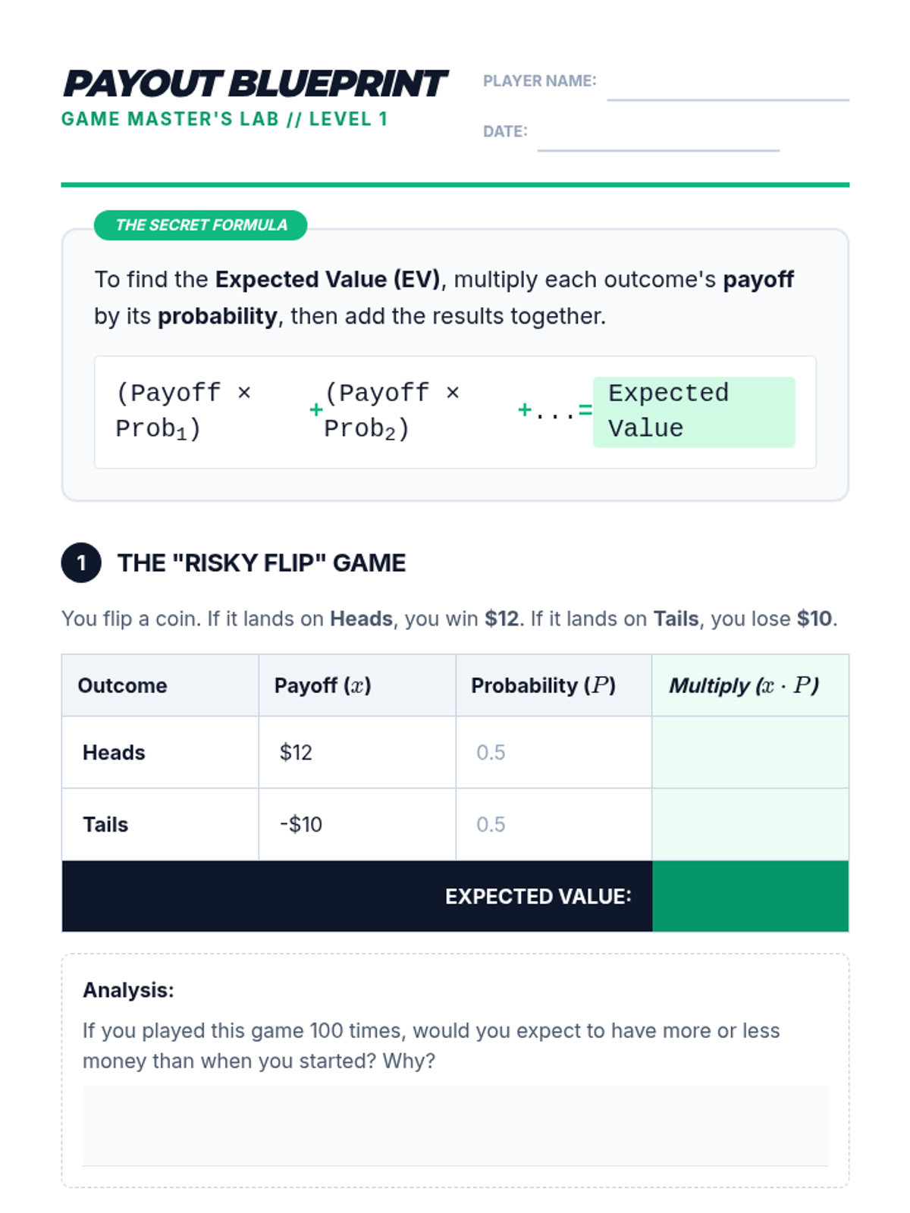Click the 'Multiply (x · P)' column header
This screenshot has height=1213, width=910.
point(744,685)
